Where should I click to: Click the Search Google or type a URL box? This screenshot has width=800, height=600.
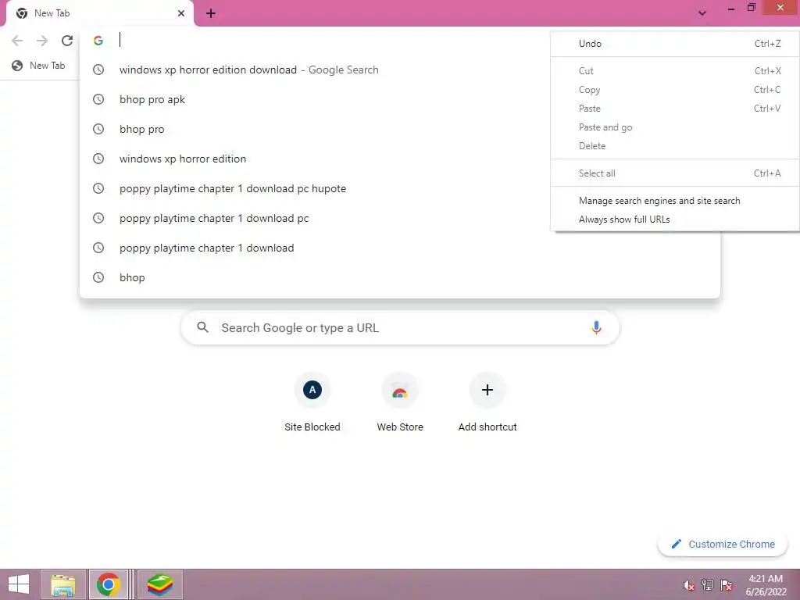pyautogui.click(x=400, y=327)
